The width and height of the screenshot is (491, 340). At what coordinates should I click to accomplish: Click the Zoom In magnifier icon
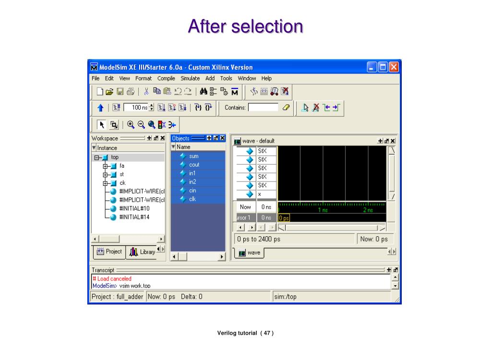(x=131, y=125)
